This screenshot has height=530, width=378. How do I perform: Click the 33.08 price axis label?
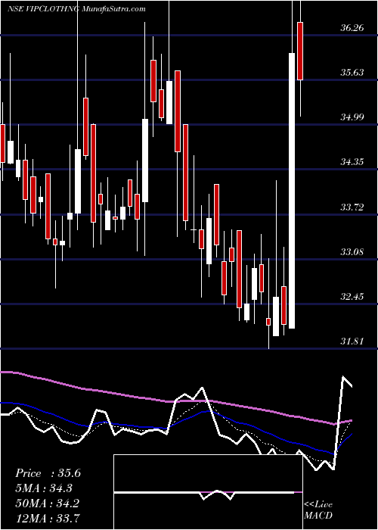tap(352, 252)
